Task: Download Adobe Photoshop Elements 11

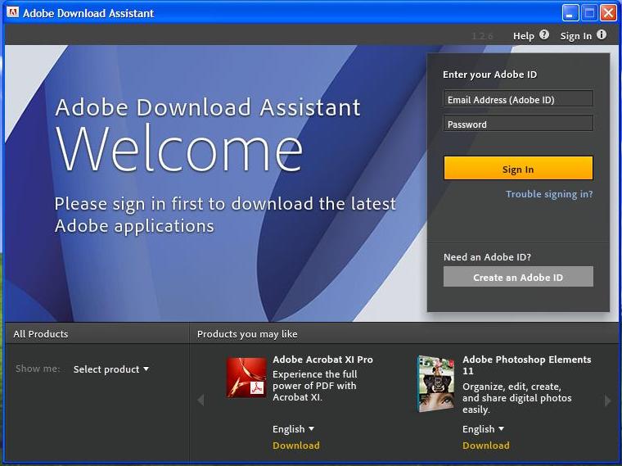Action: tap(486, 446)
